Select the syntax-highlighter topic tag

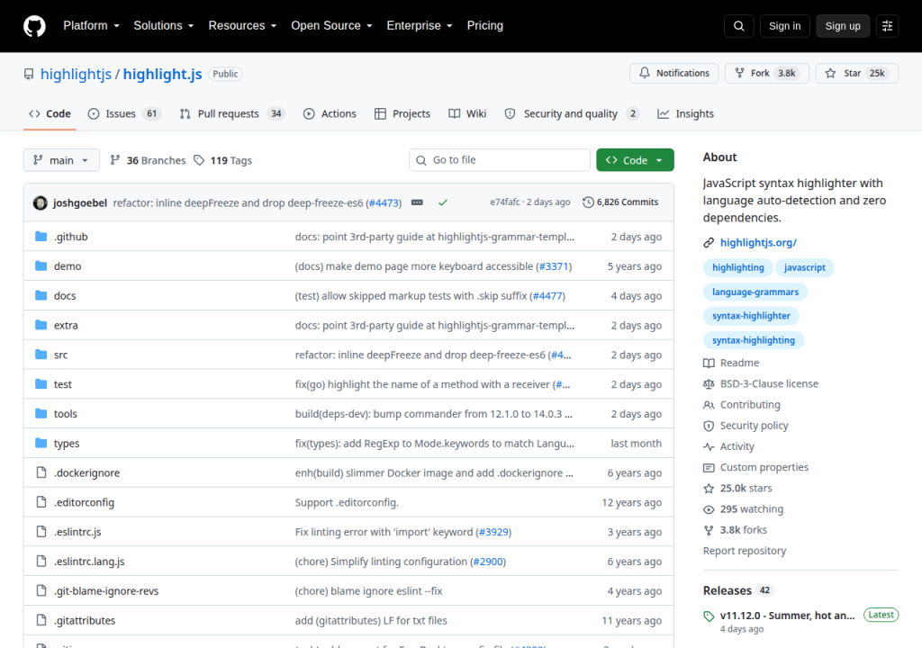(751, 316)
